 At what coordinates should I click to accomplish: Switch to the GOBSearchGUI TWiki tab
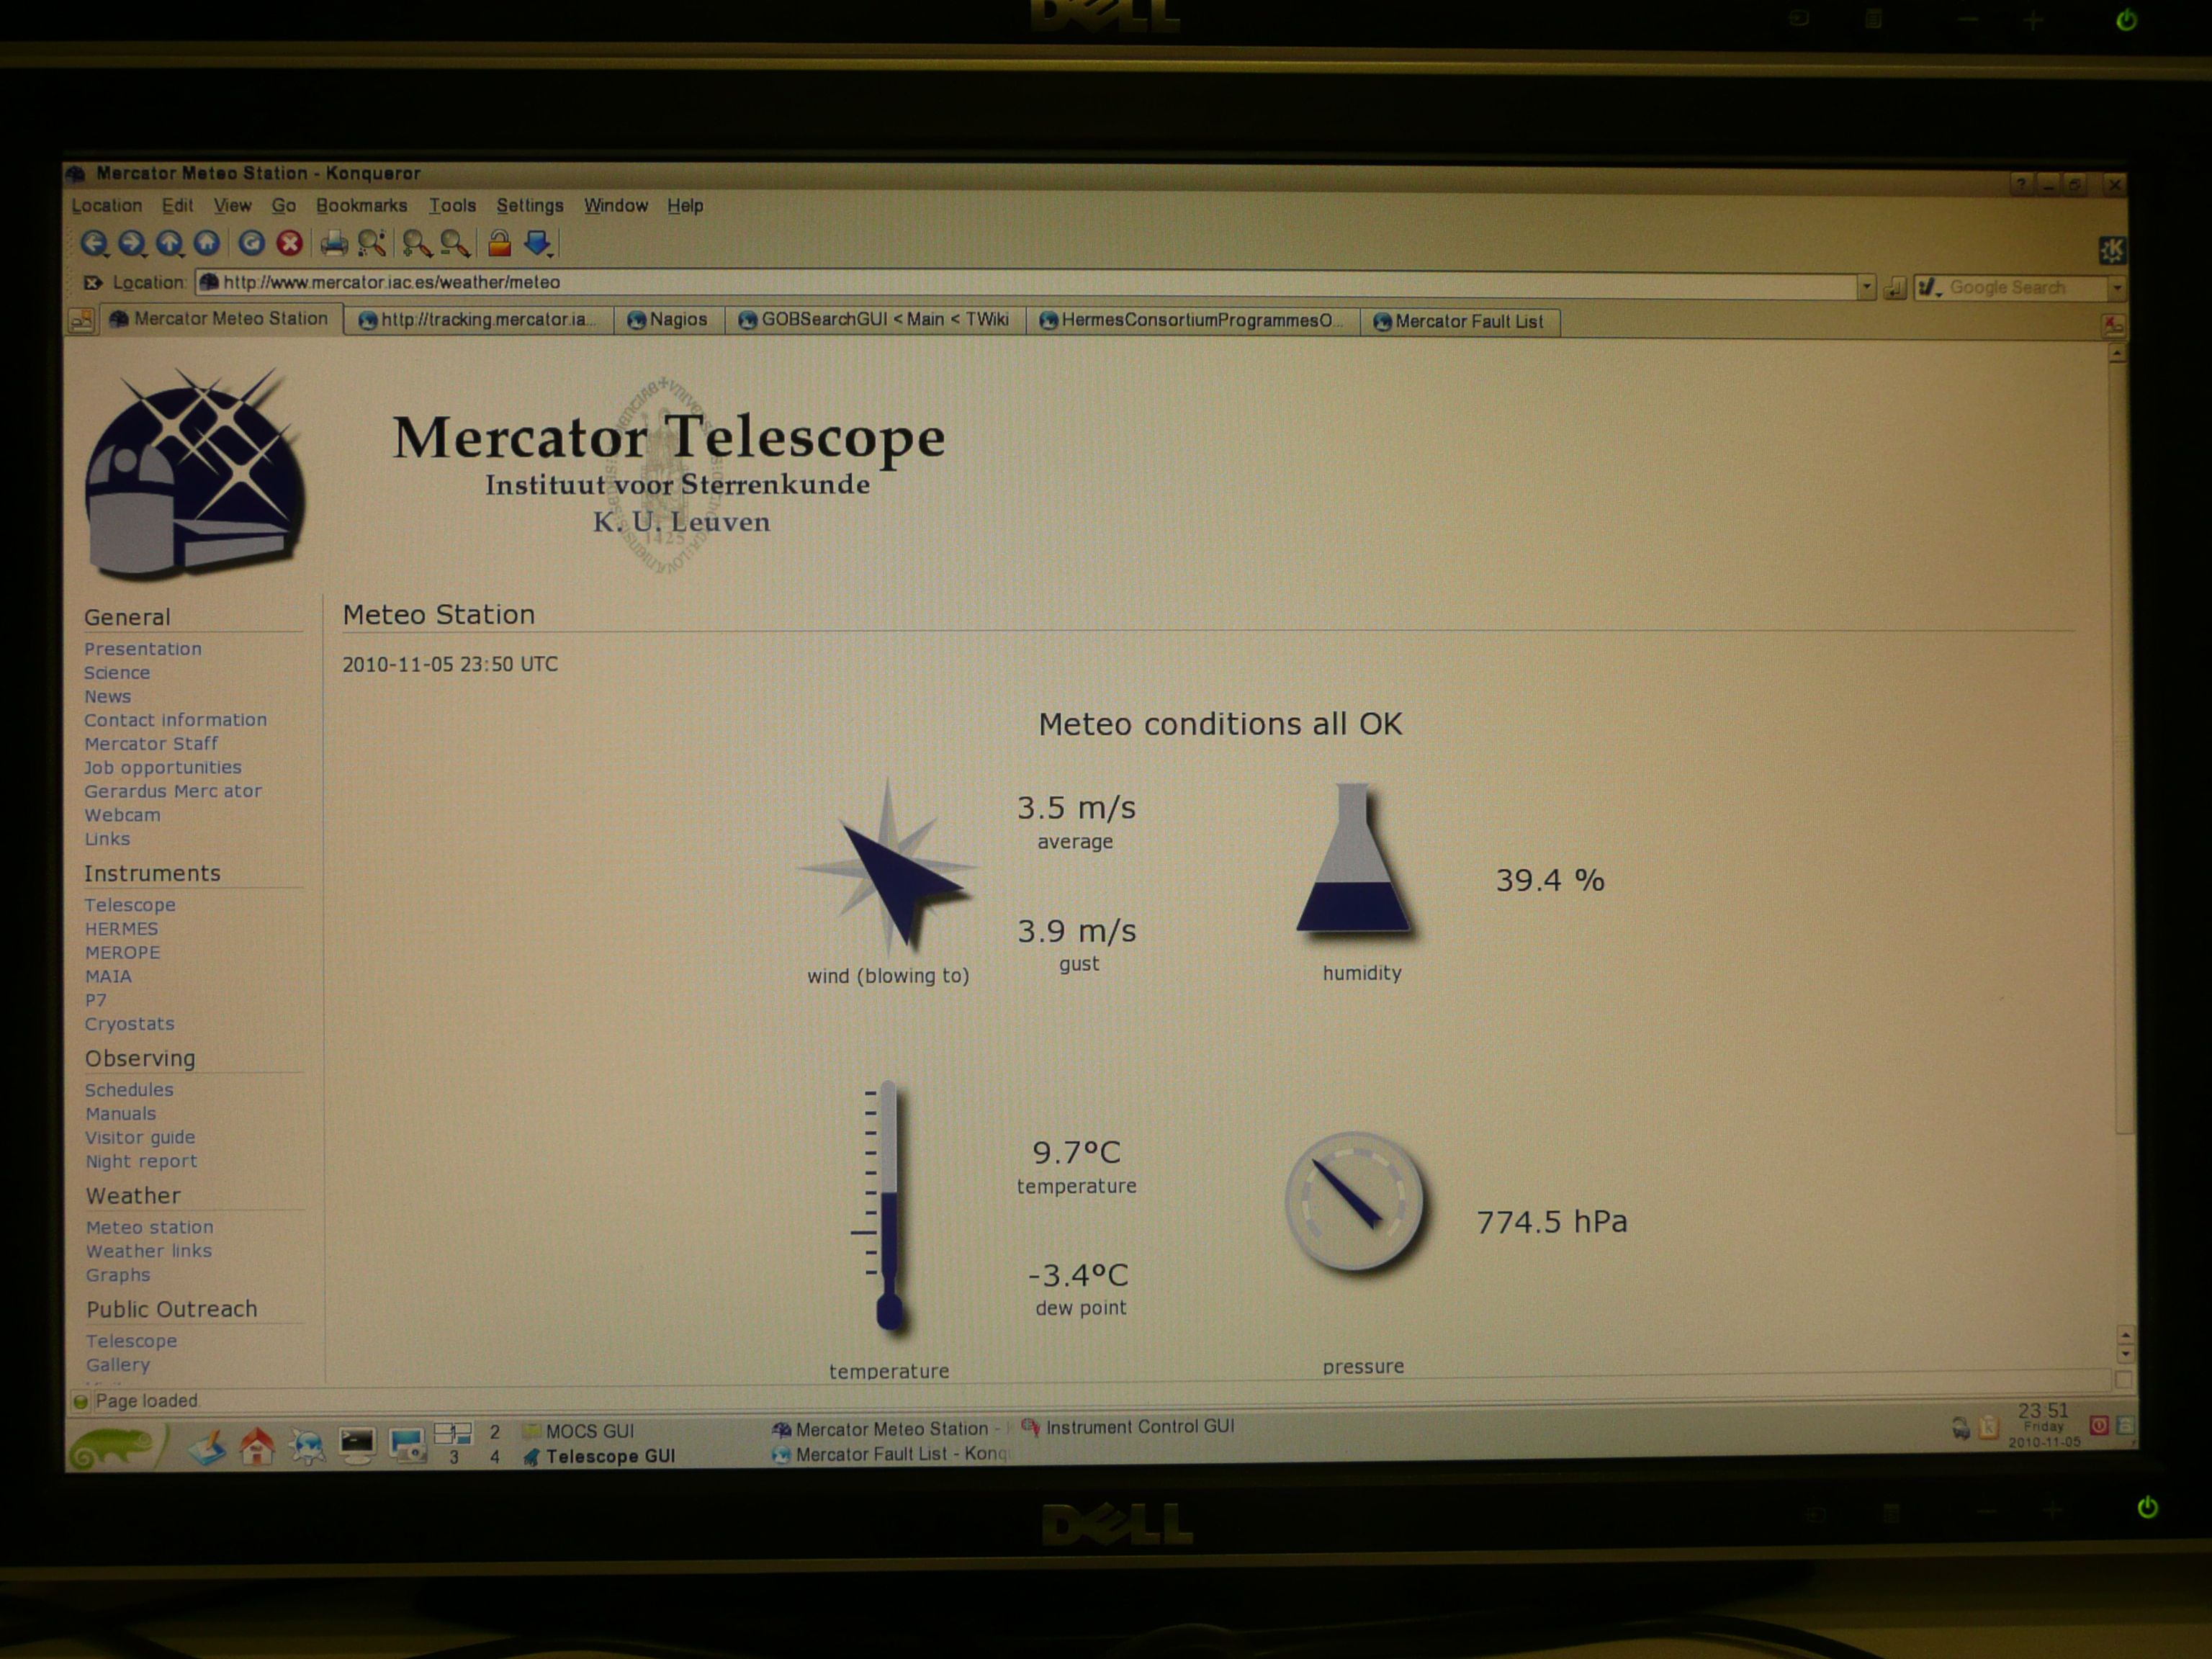click(x=874, y=320)
